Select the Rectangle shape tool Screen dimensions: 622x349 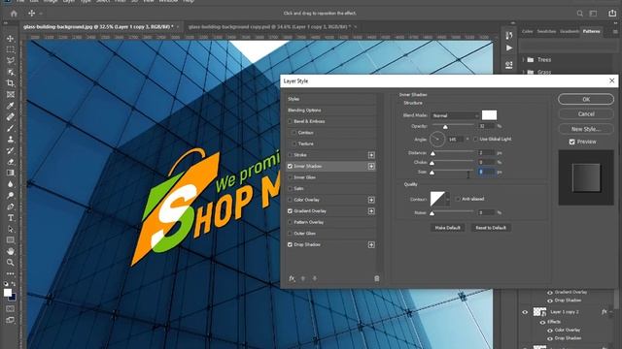pos(11,239)
